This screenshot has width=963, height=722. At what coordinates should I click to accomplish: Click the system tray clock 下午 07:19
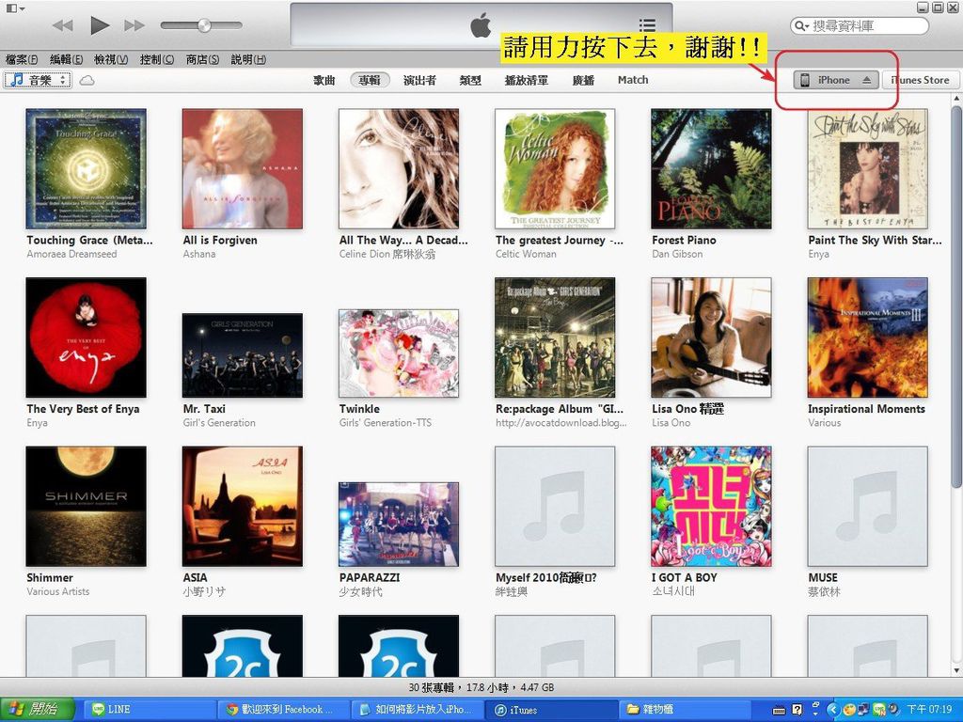(929, 710)
